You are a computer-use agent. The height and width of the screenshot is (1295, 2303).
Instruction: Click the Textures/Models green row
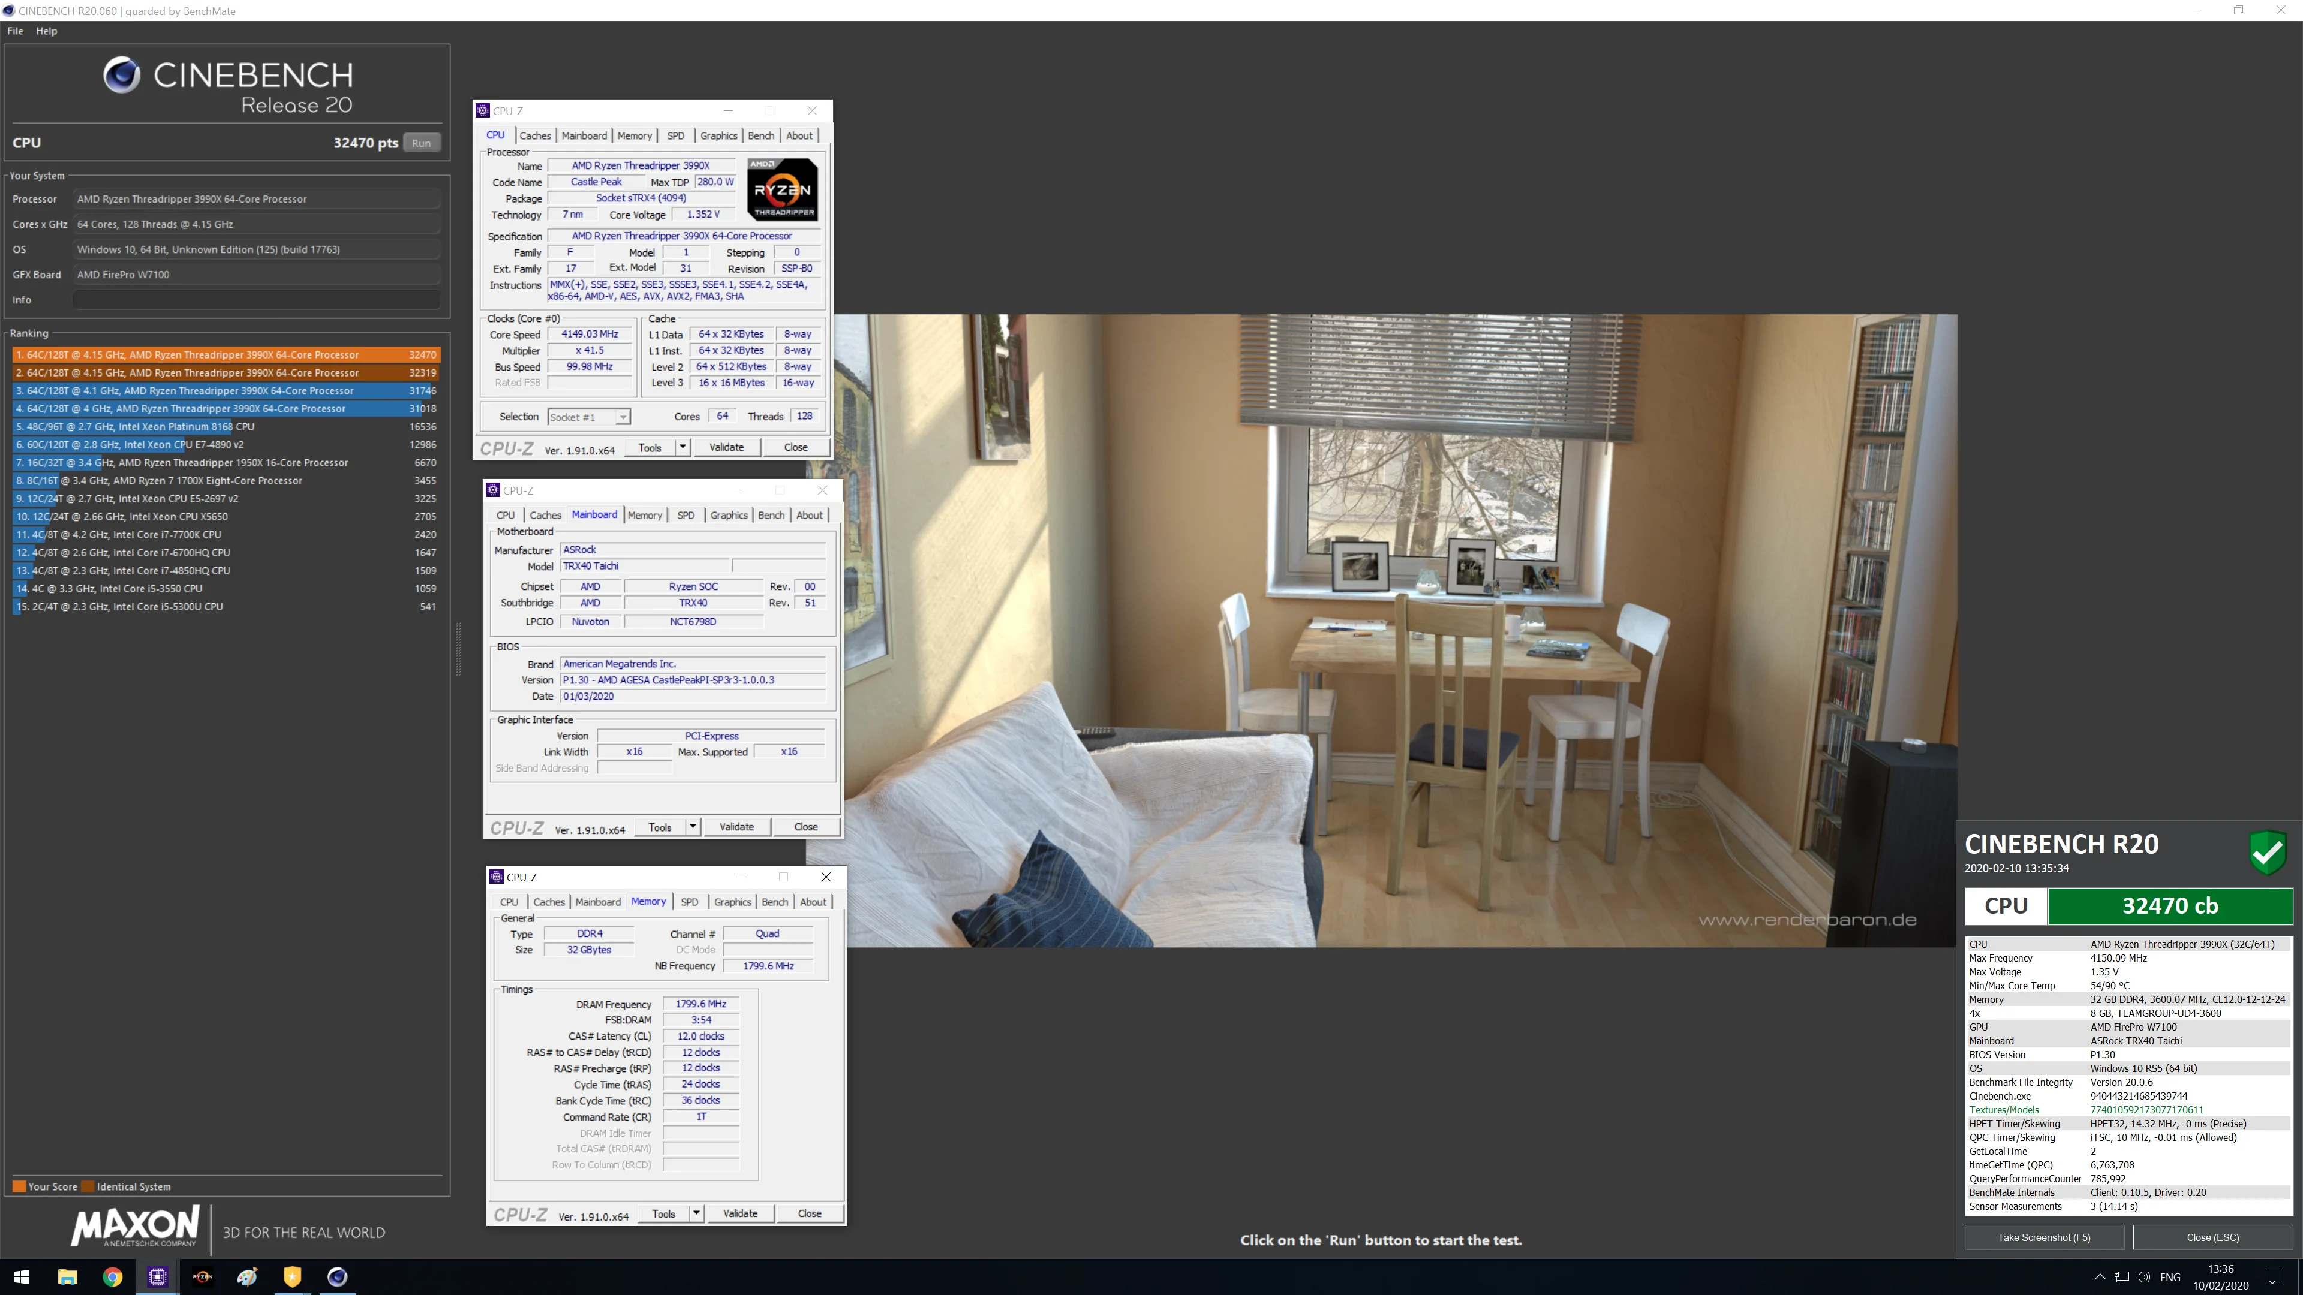tap(2128, 1110)
